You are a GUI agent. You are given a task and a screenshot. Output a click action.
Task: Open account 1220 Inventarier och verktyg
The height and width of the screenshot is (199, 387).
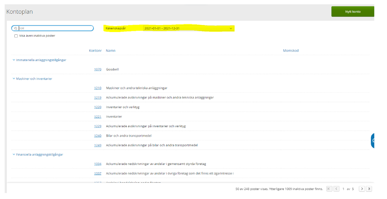click(98, 107)
